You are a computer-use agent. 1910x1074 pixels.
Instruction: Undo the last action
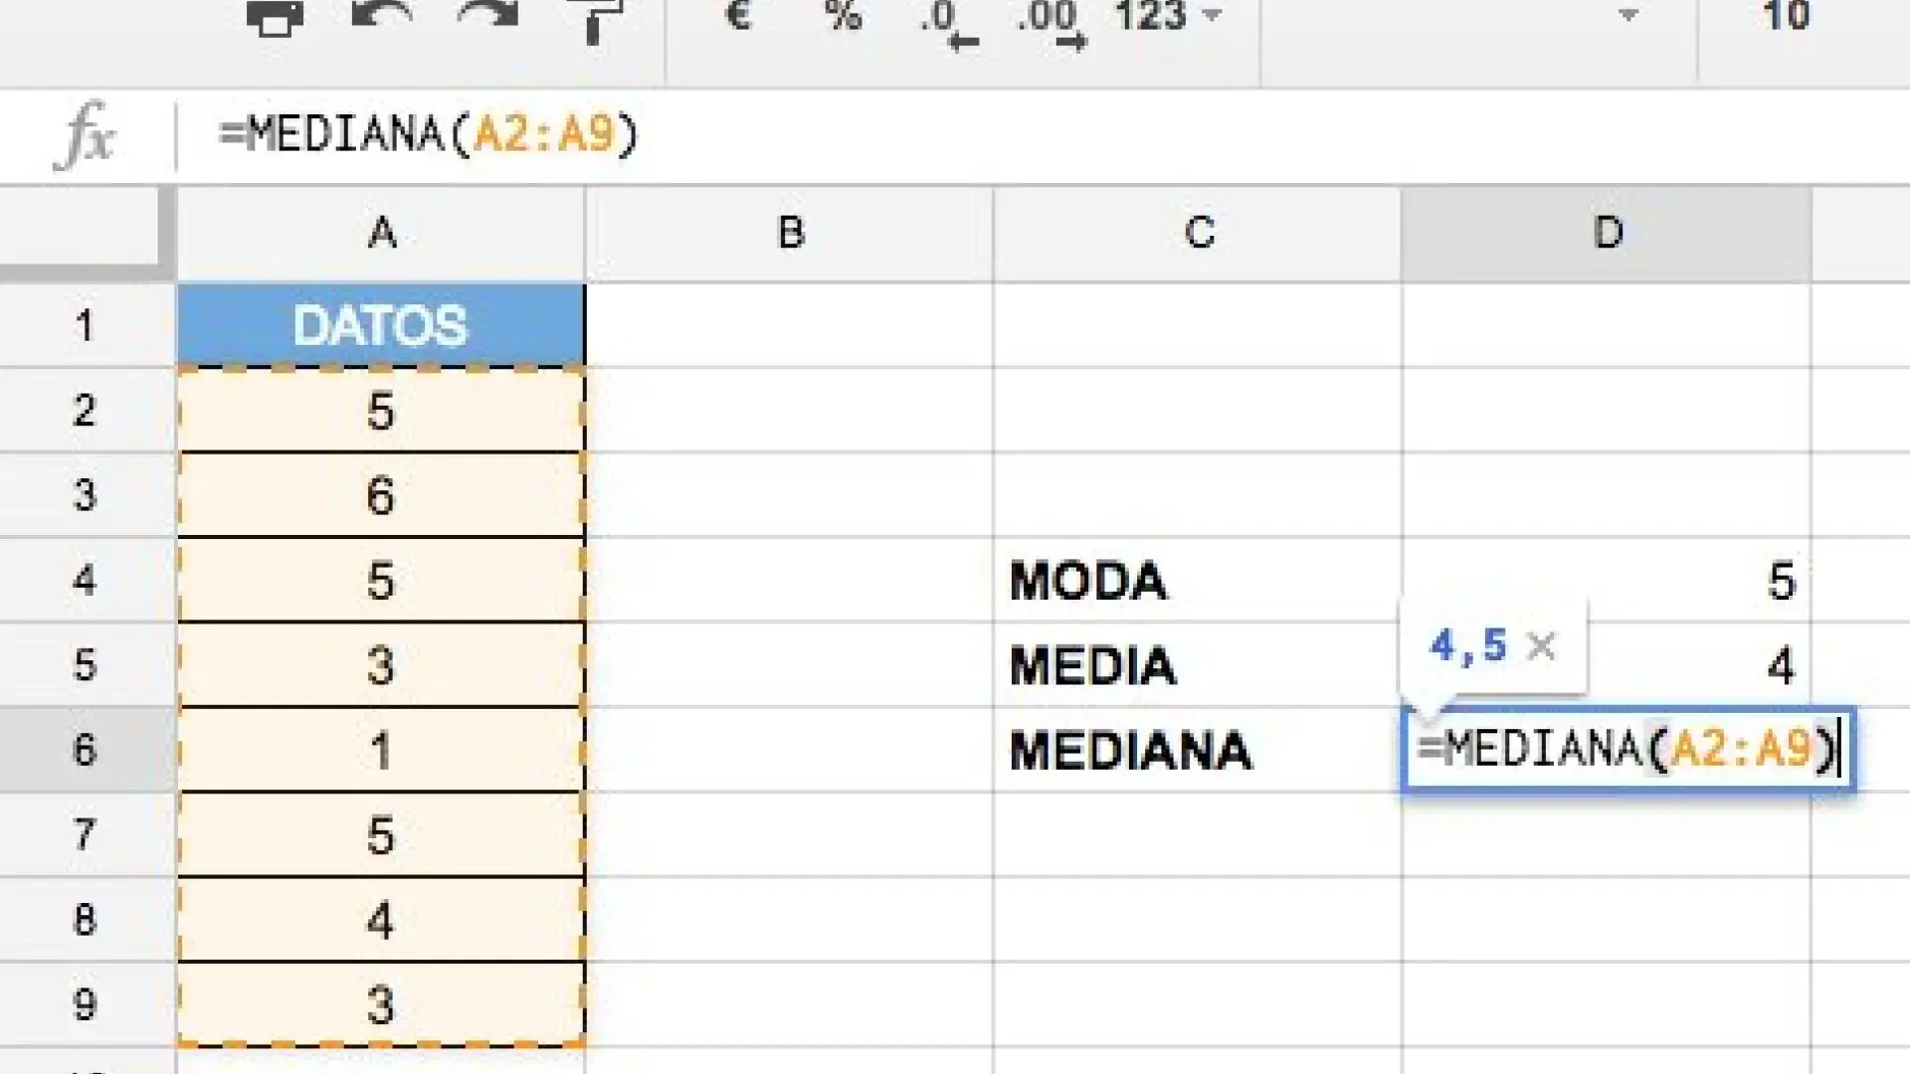click(381, 16)
